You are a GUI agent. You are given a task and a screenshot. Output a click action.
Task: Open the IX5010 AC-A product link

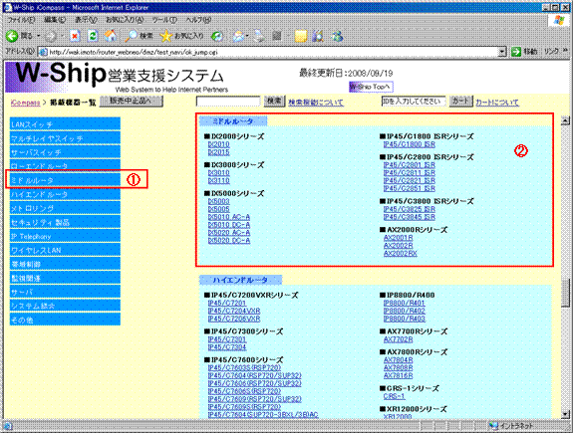click(229, 217)
